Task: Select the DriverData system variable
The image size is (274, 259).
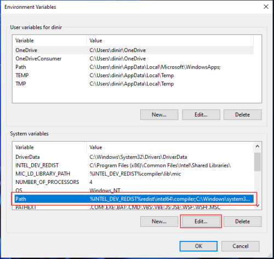Action: point(134,157)
